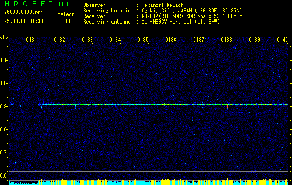Click the red echo spike near 0134

130,104
